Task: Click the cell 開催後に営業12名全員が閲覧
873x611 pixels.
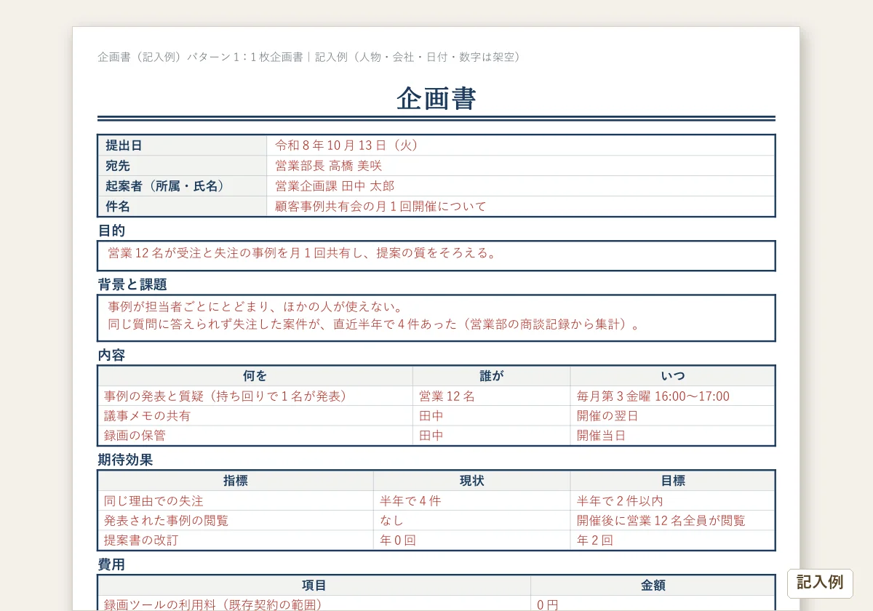Action: click(x=673, y=521)
